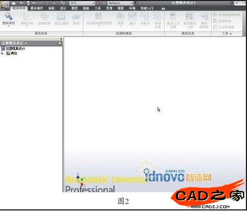
Task: Click the 塑料零件 (Plastic Part) icon
Action: click(8, 19)
